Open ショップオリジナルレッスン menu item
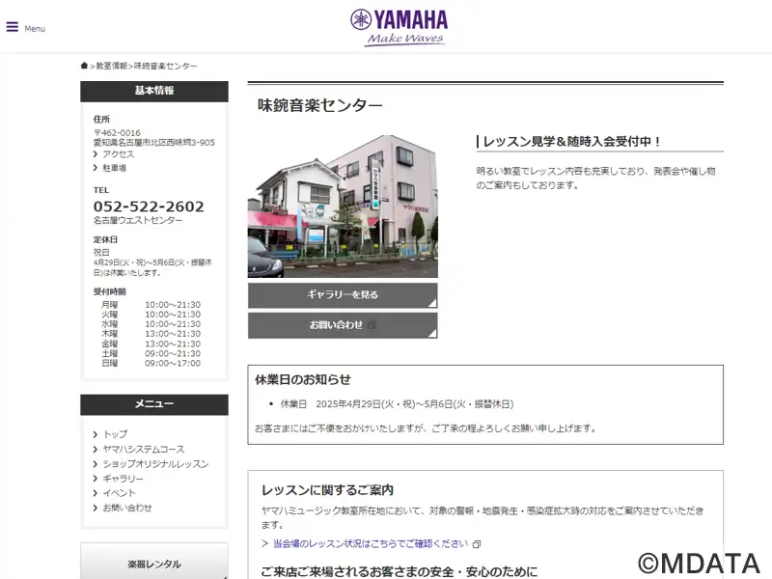Image resolution: width=772 pixels, height=579 pixels. 155,464
